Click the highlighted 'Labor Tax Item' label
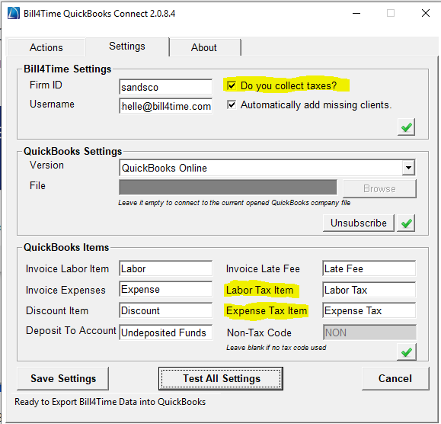This screenshot has height=424, width=441. (260, 290)
